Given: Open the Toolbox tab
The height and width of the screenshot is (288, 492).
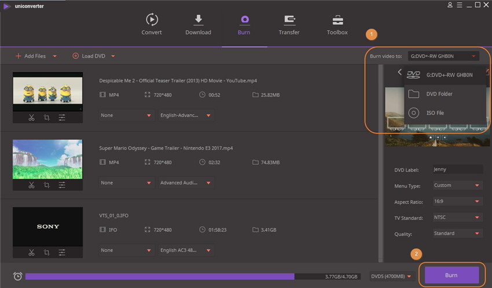Looking at the screenshot, I should tap(337, 24).
